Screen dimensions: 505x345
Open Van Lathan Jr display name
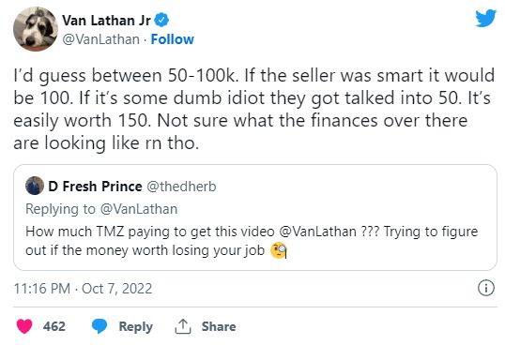coord(106,21)
